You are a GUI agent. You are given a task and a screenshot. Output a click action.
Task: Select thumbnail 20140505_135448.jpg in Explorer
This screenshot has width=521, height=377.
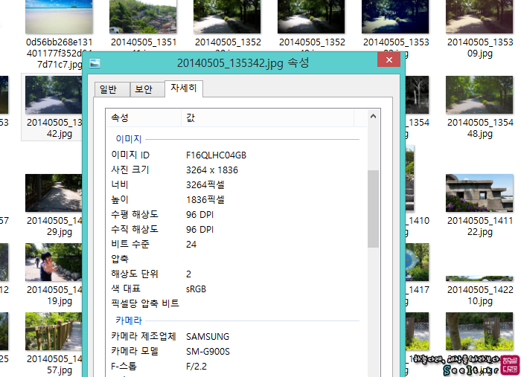tap(479, 95)
